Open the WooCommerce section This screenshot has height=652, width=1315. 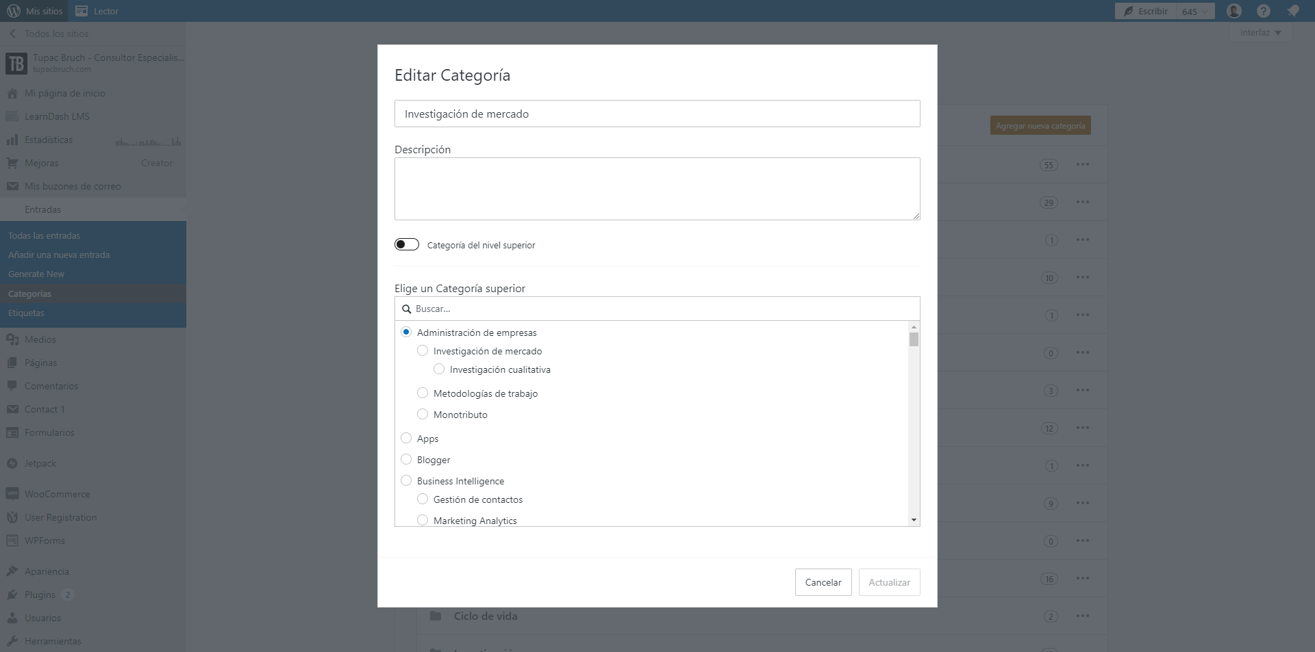pos(58,493)
